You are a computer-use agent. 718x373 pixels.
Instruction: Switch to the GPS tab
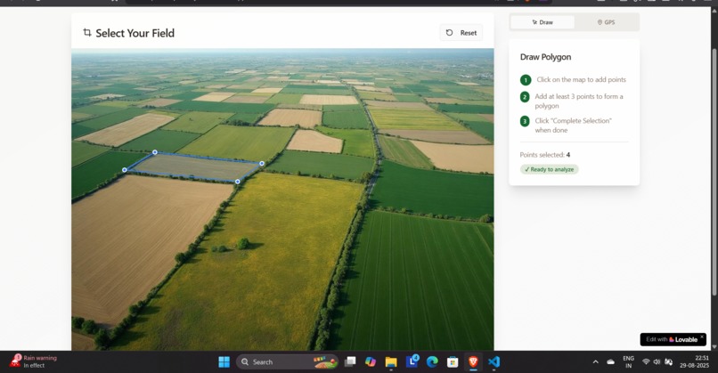coord(606,22)
